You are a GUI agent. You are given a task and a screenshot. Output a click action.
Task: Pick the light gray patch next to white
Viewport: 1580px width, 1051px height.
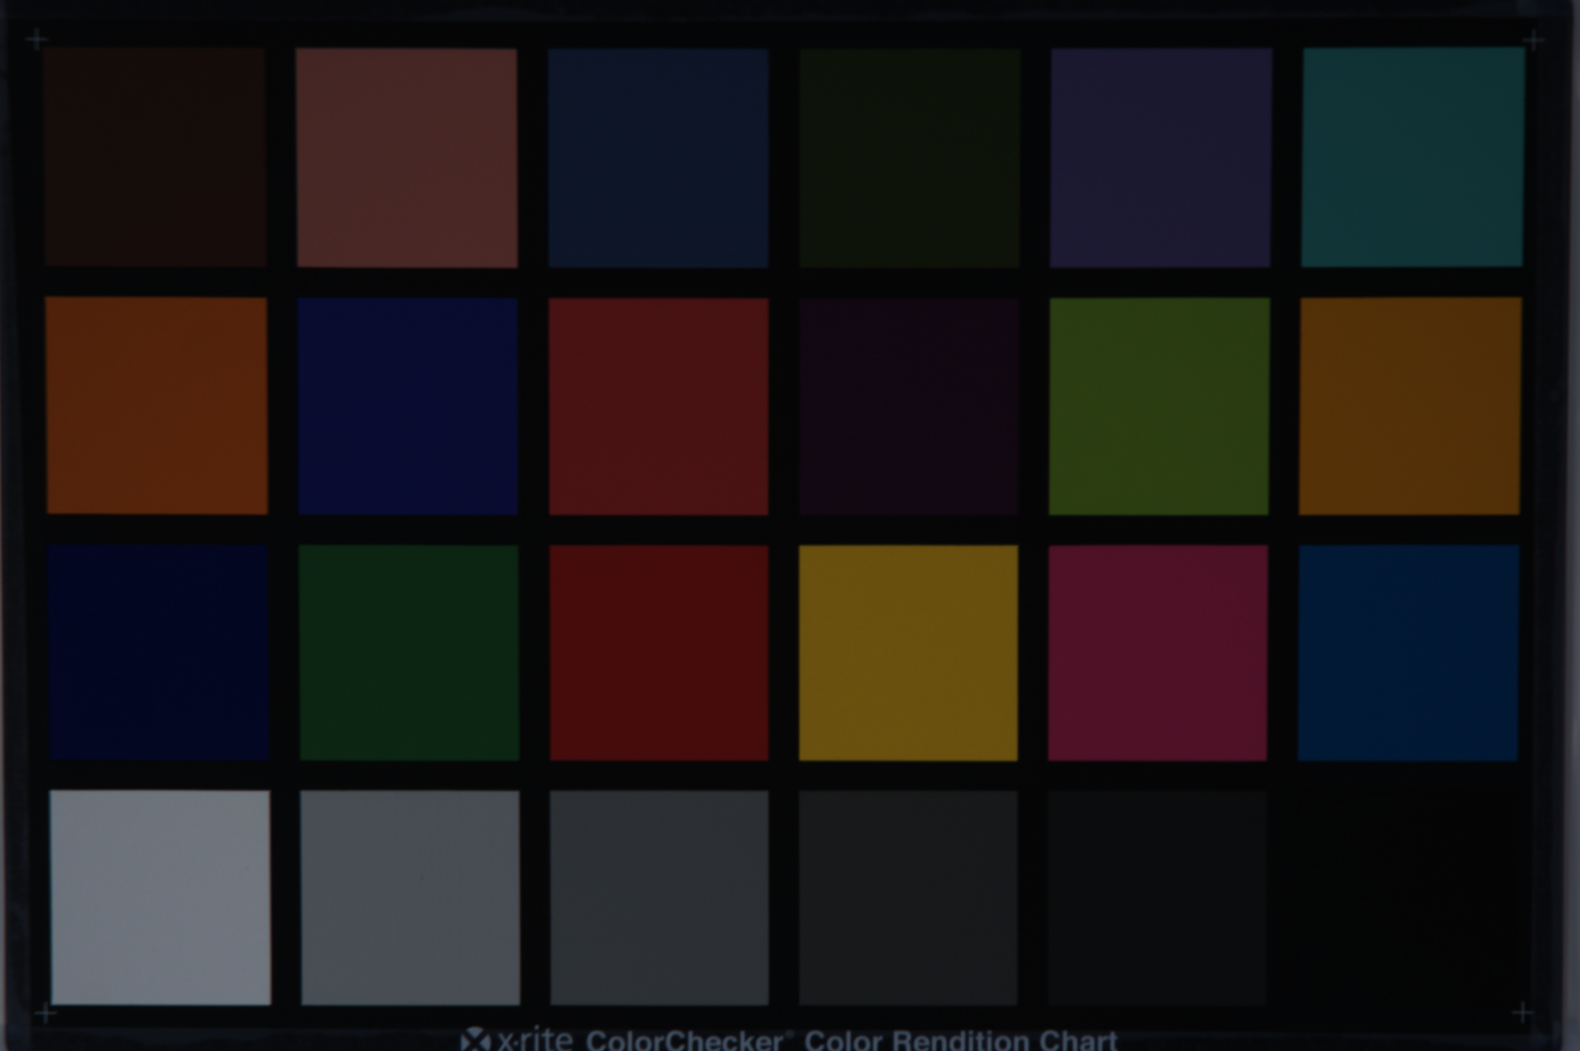[410, 897]
